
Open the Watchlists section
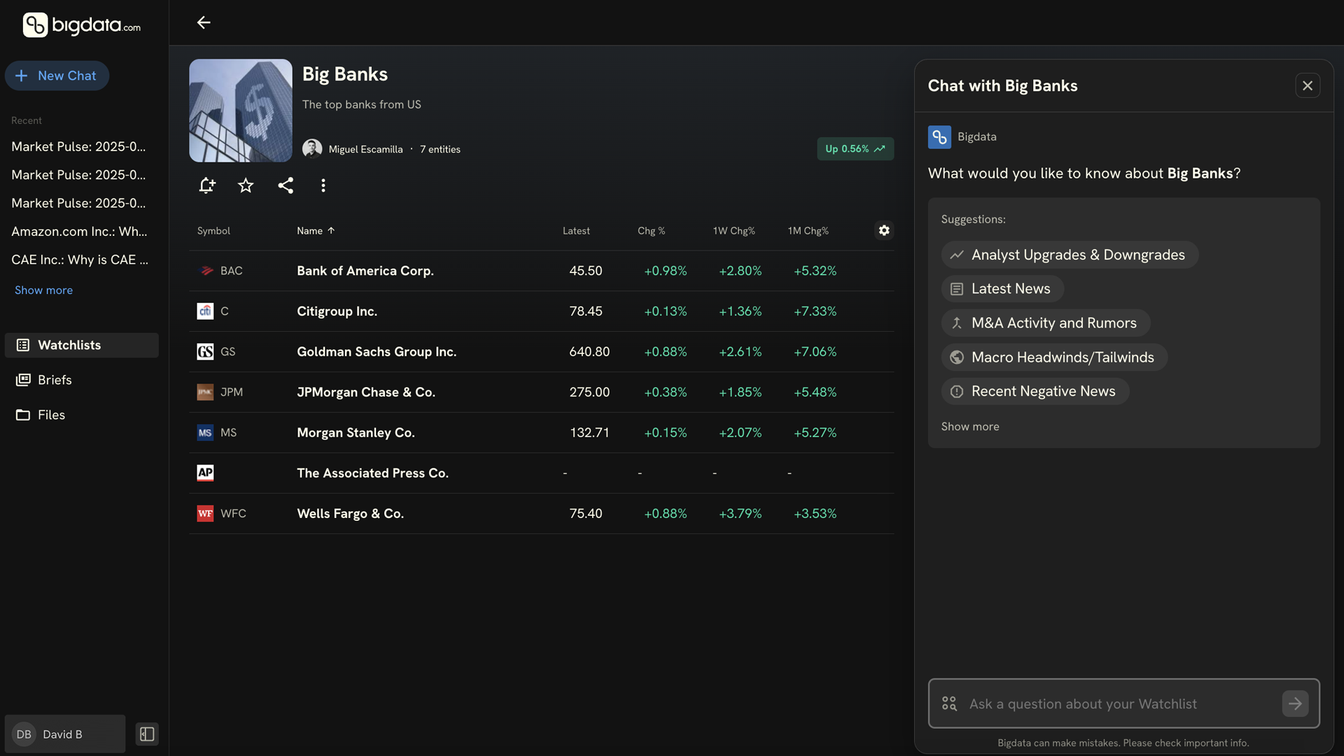pos(82,345)
